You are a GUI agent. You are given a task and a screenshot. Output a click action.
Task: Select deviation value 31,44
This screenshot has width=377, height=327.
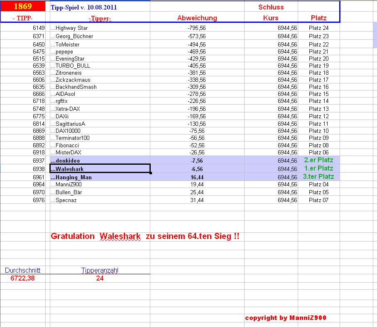[197, 200]
